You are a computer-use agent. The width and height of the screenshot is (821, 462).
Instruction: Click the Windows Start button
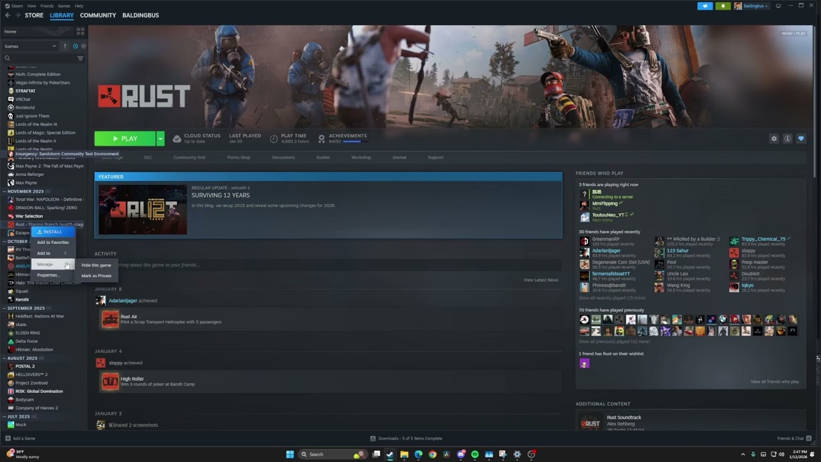290,454
